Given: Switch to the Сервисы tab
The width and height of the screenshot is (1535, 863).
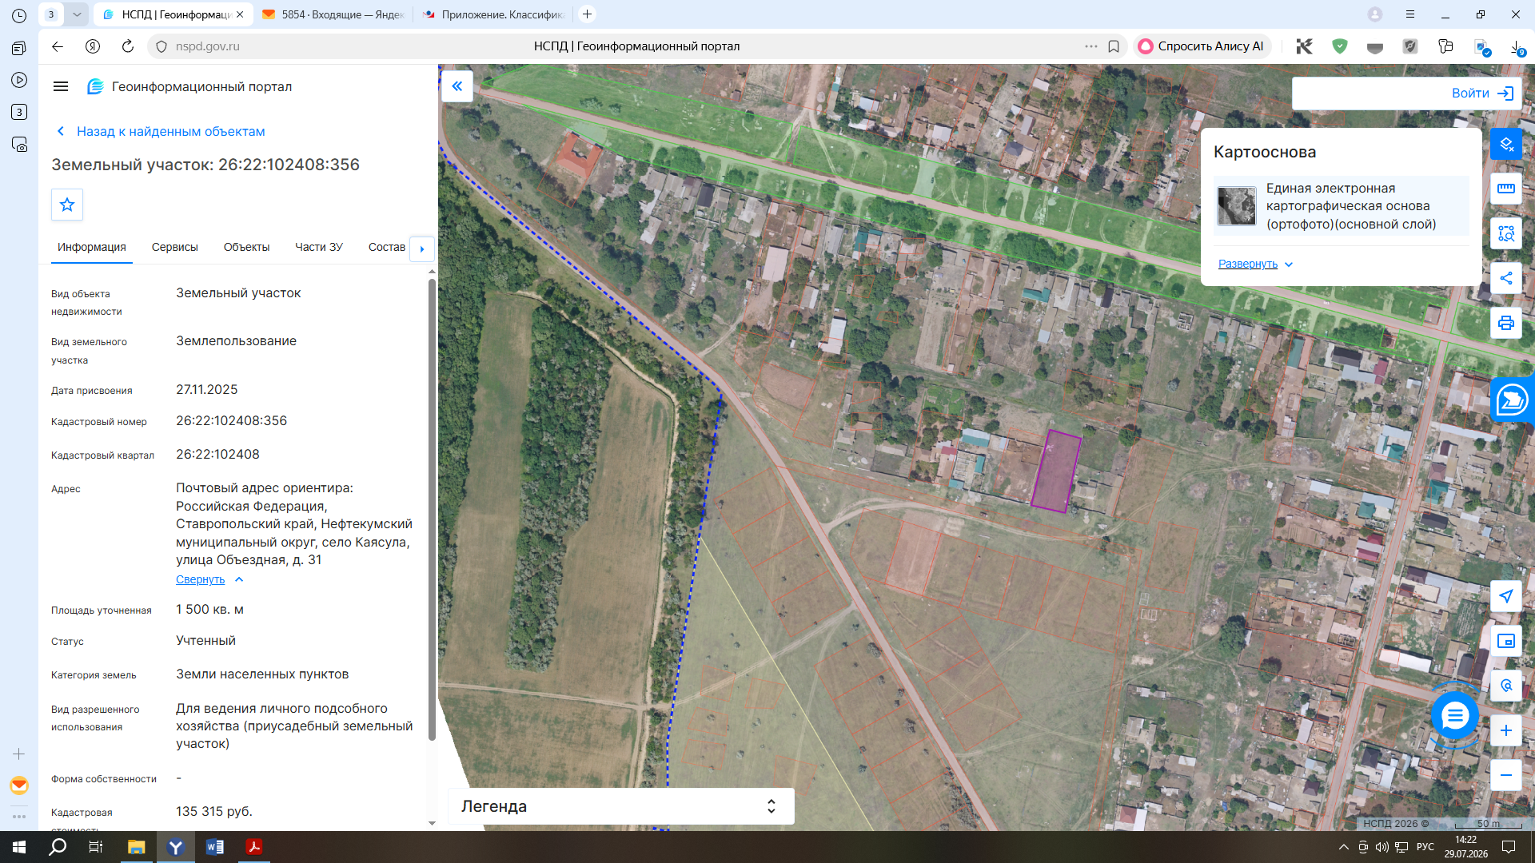Looking at the screenshot, I should (175, 247).
